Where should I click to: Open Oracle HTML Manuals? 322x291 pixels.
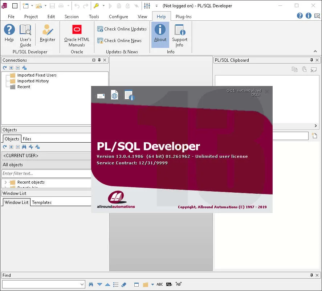77,36
